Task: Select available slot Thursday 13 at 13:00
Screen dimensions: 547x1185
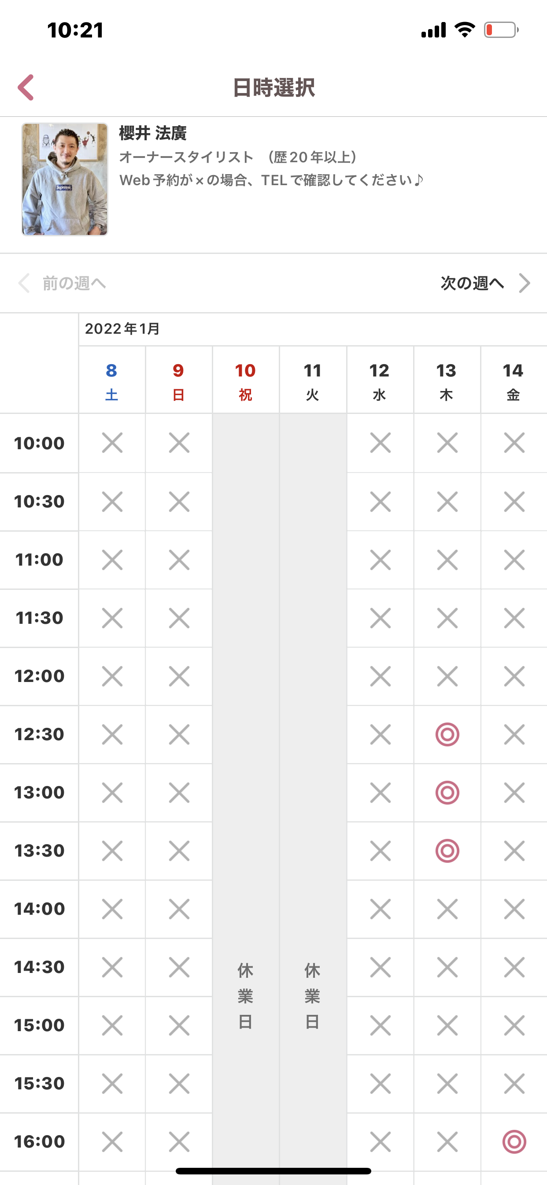Action: click(x=447, y=793)
